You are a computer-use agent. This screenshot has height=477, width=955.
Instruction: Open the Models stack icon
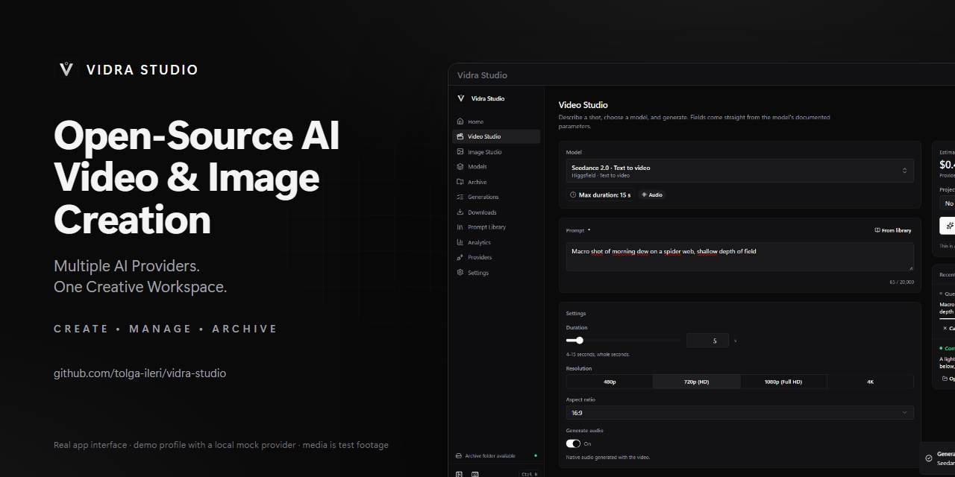(x=460, y=167)
